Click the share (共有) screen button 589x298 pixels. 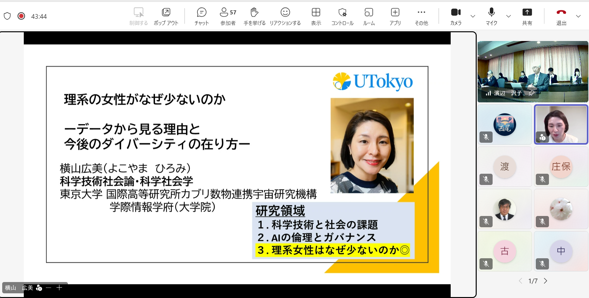[527, 16]
